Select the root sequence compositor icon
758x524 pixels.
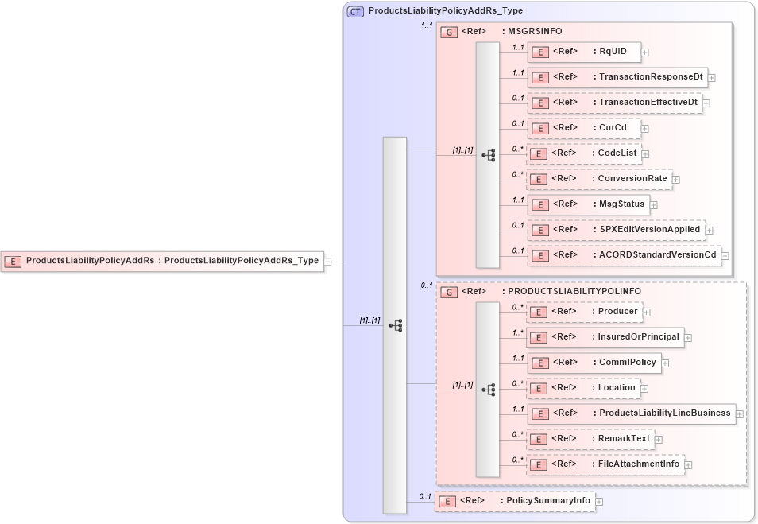[396, 325]
